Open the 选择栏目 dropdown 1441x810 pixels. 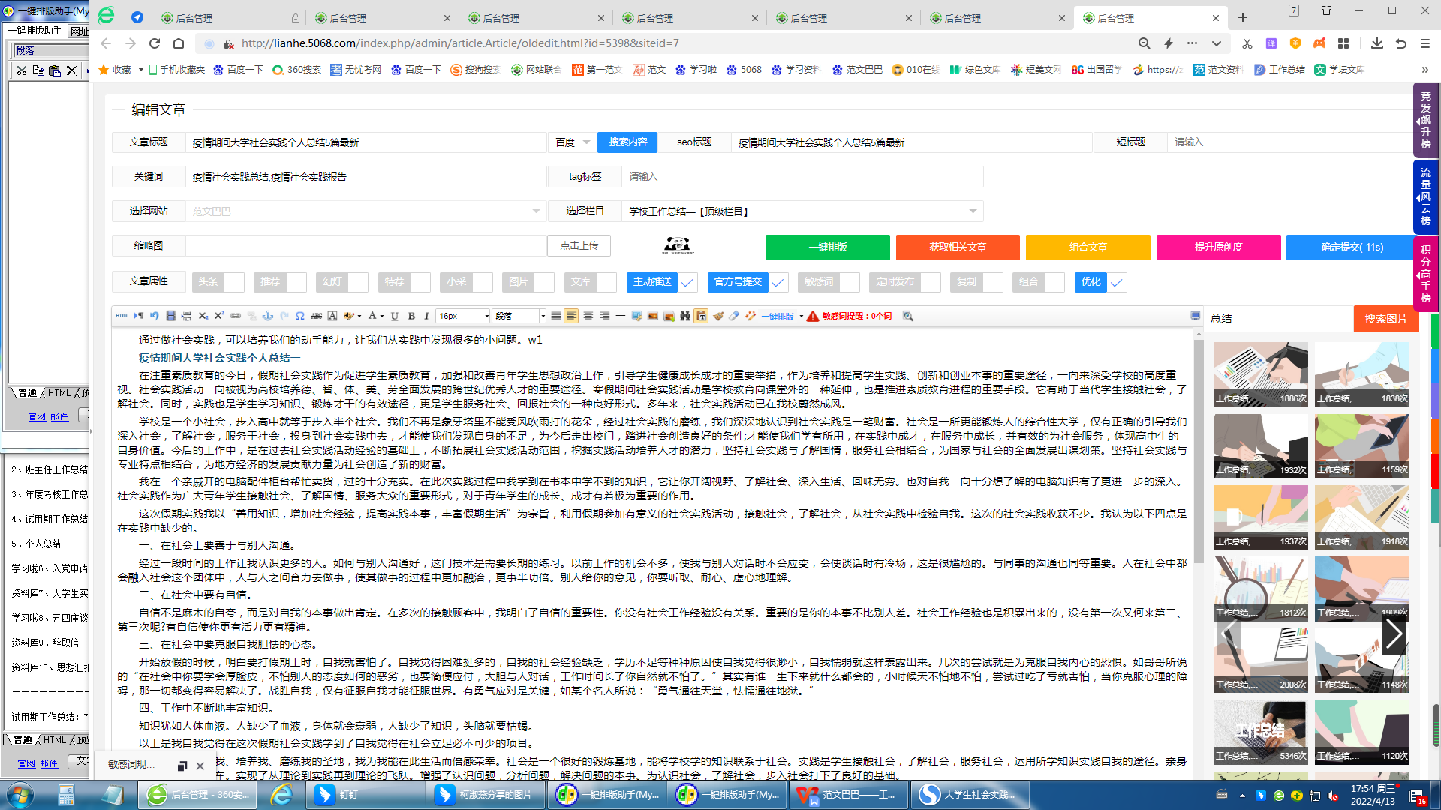802,211
